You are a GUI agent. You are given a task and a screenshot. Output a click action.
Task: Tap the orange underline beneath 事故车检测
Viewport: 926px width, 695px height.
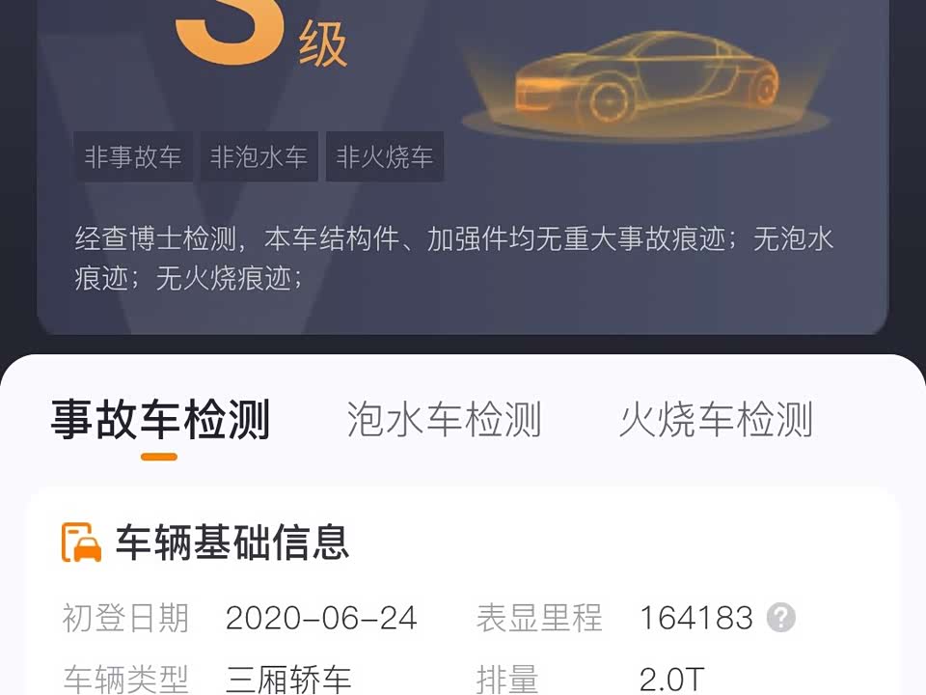tap(159, 457)
